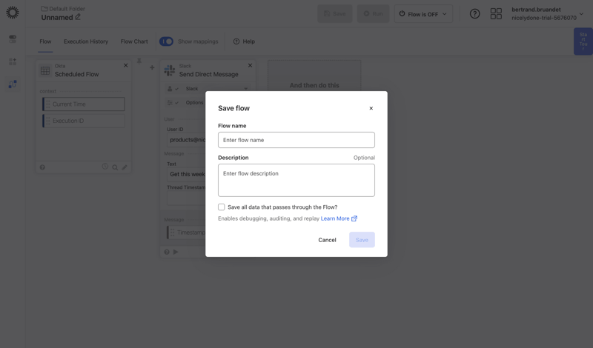The image size is (593, 348).
Task: Click the And then do this placeholder
Action: tap(314, 85)
